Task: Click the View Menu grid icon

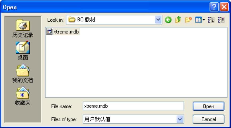Action: [198, 20]
